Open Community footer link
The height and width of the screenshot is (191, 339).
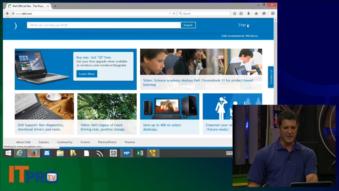point(65,142)
